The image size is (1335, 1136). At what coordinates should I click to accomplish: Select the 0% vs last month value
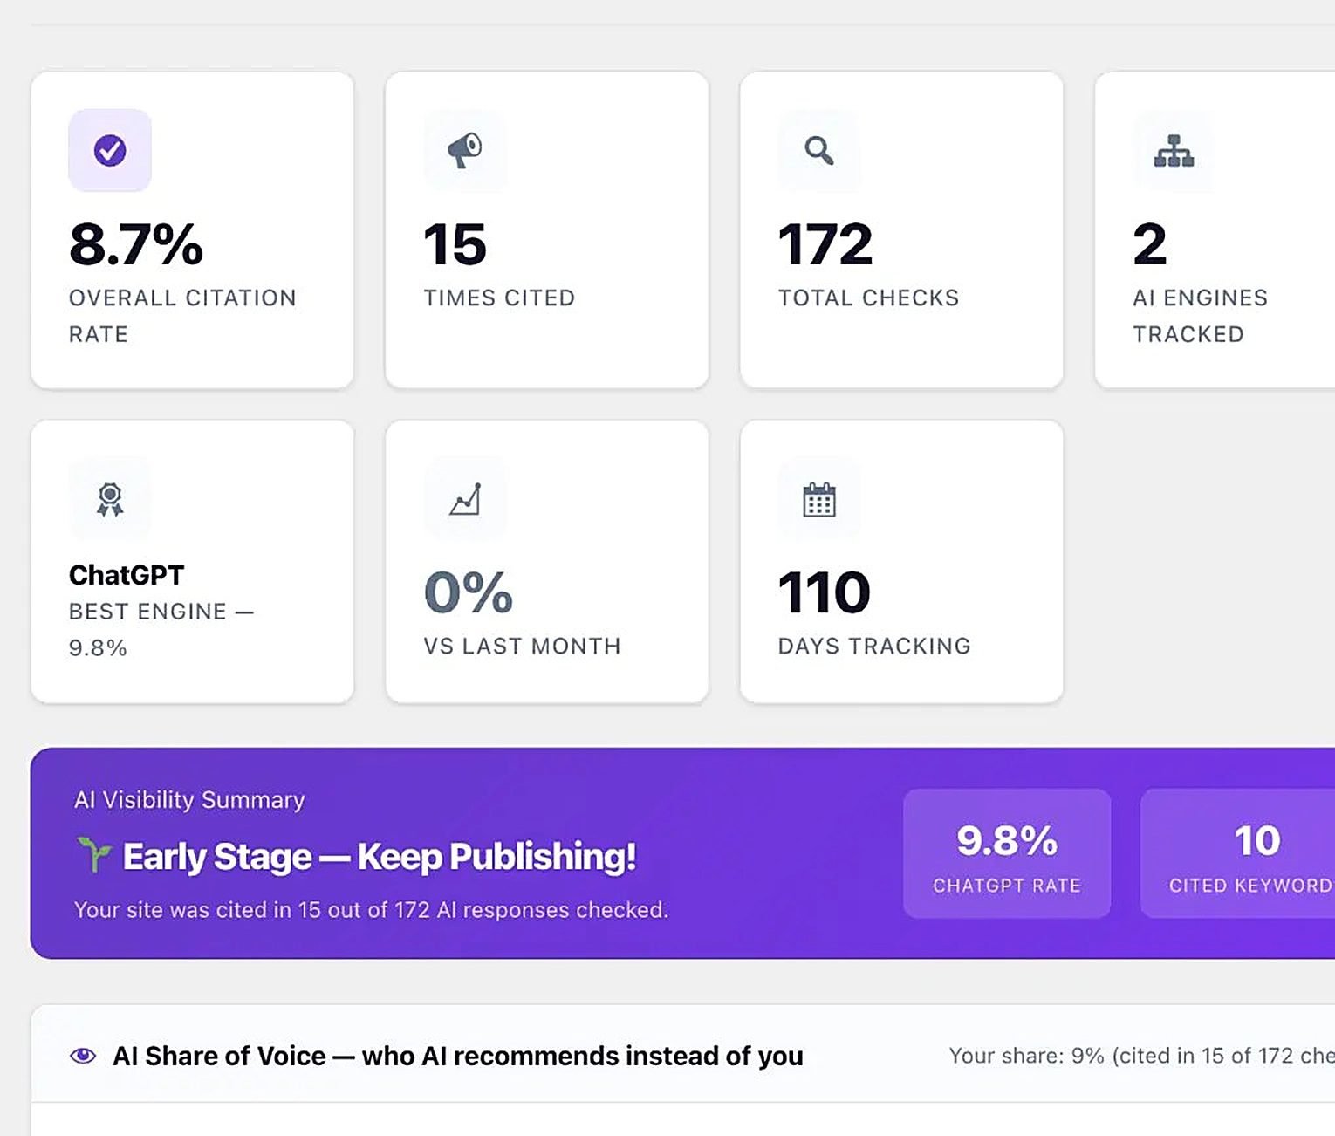(469, 592)
